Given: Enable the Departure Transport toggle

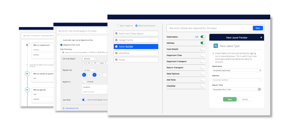Looking at the screenshot, I should point(203,61).
